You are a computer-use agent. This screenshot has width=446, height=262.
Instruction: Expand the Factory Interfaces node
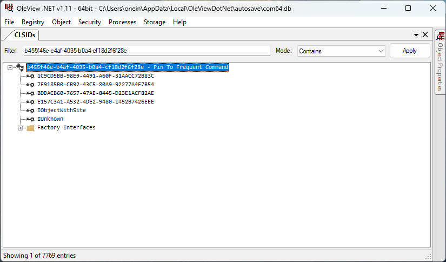[x=21, y=128]
